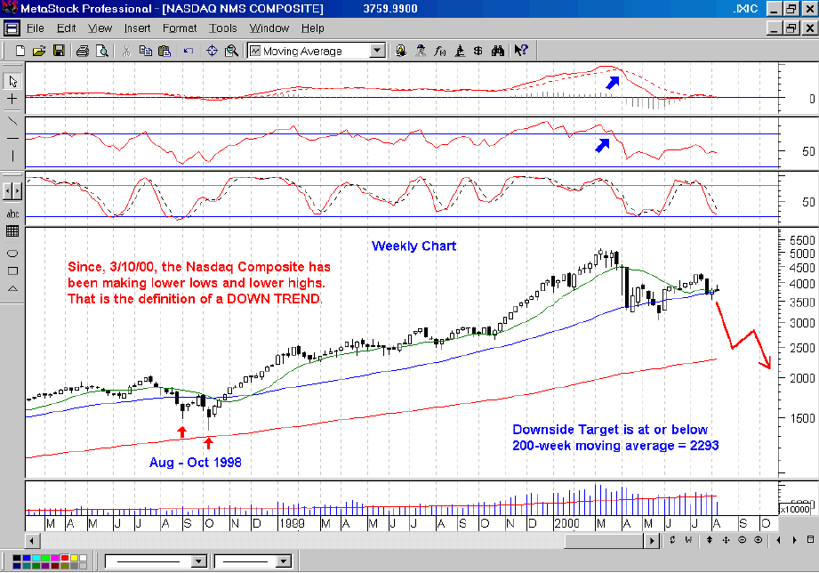Screen dimensions: 819x573
Task: Click the left palette scroll-right arrow
Action: 17,191
